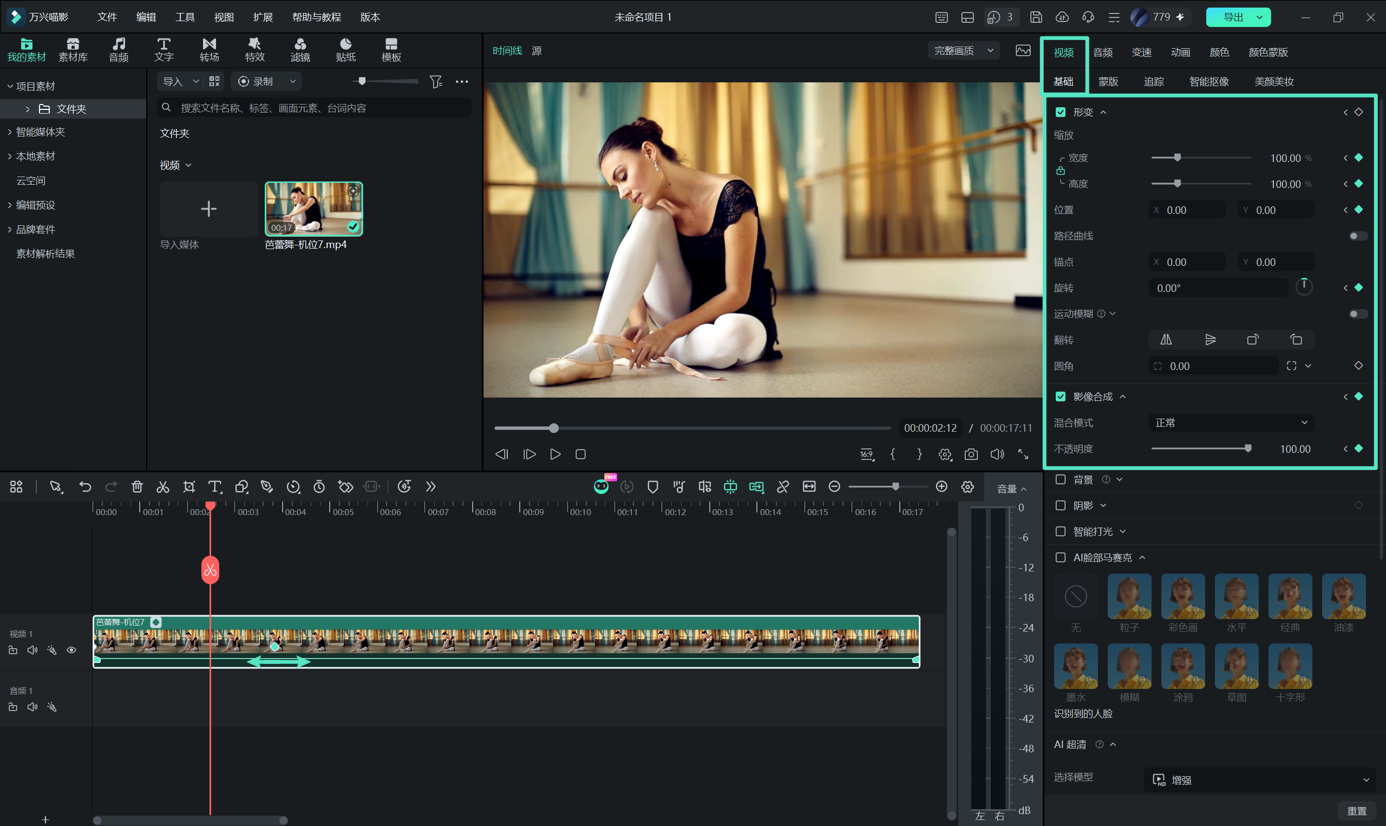The image size is (1386, 826).
Task: Enable the 智能打光 checkbox
Action: [1061, 531]
